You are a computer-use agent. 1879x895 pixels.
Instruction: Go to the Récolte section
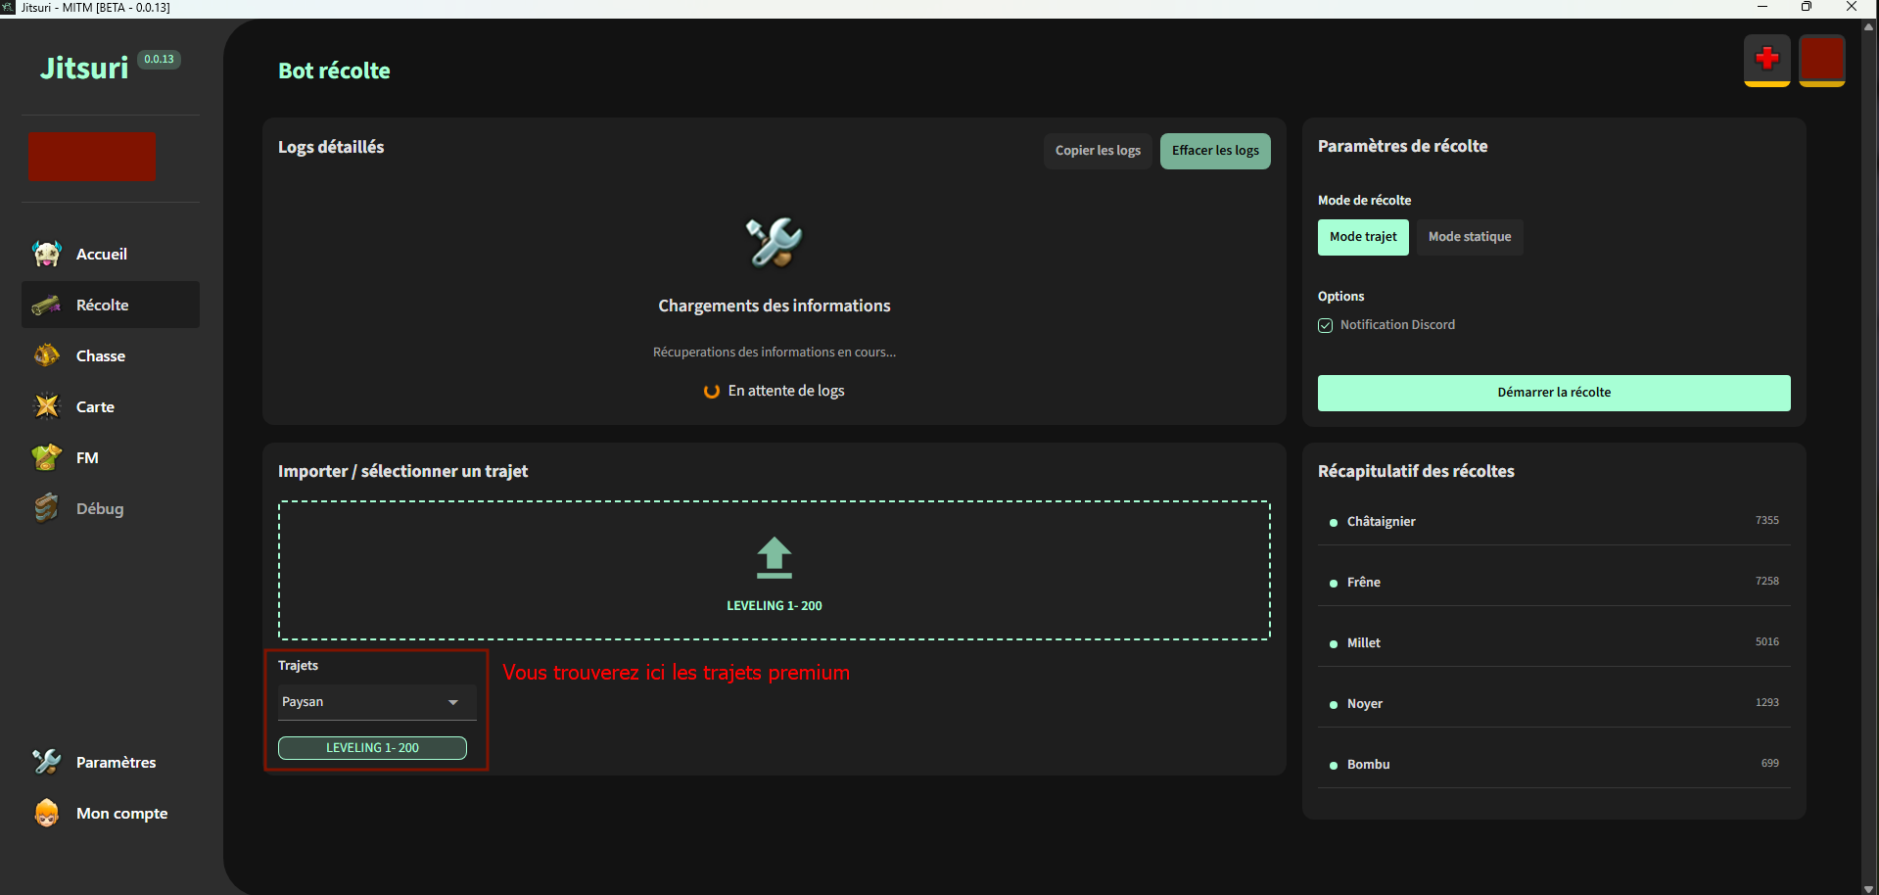(111, 305)
